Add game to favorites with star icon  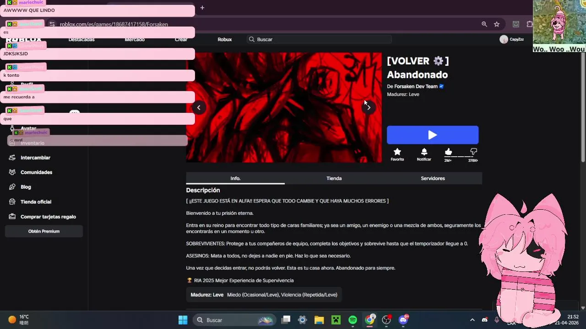point(397,152)
